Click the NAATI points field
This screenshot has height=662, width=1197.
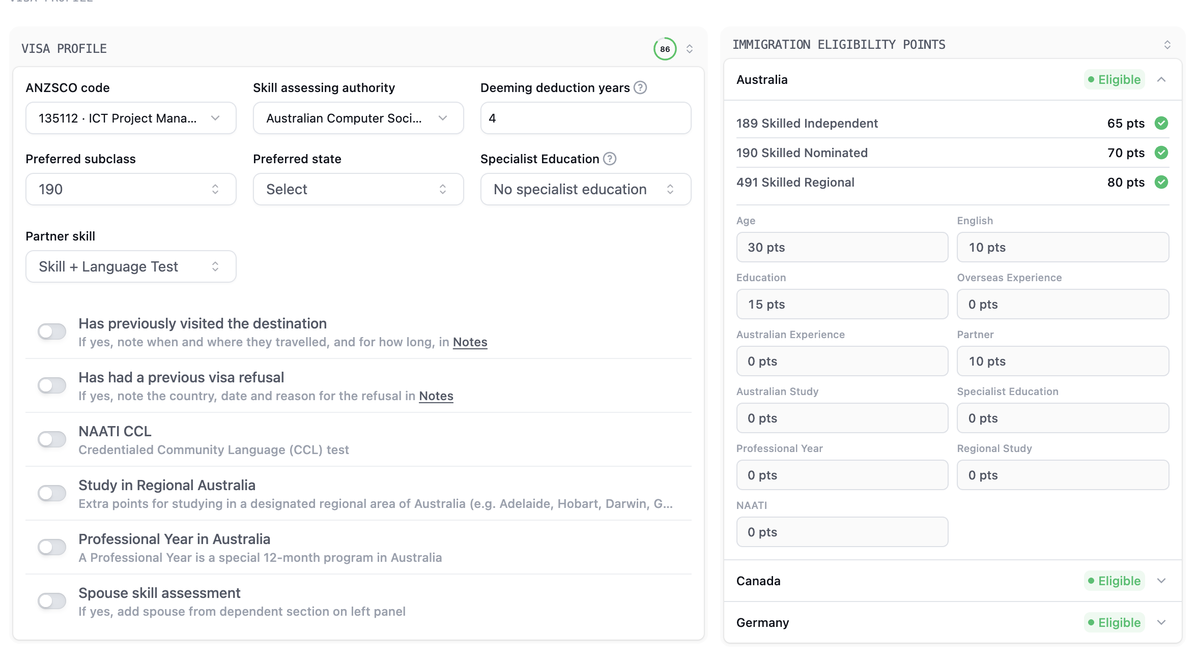click(x=842, y=532)
